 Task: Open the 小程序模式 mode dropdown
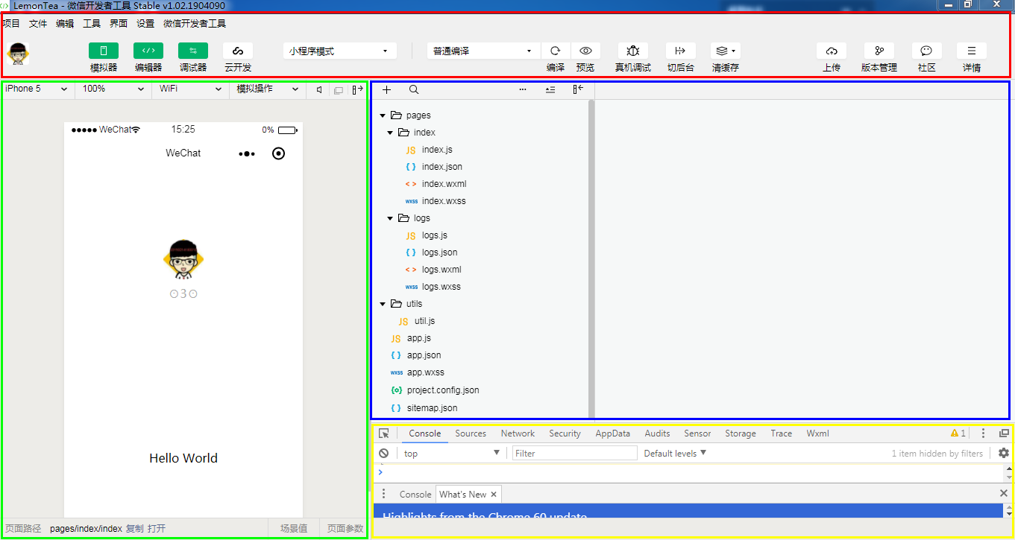coord(340,51)
